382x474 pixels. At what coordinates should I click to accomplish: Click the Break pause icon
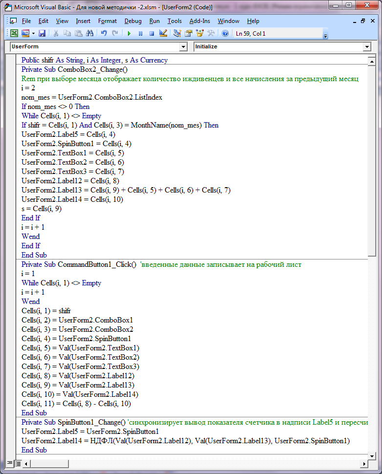tap(140, 33)
